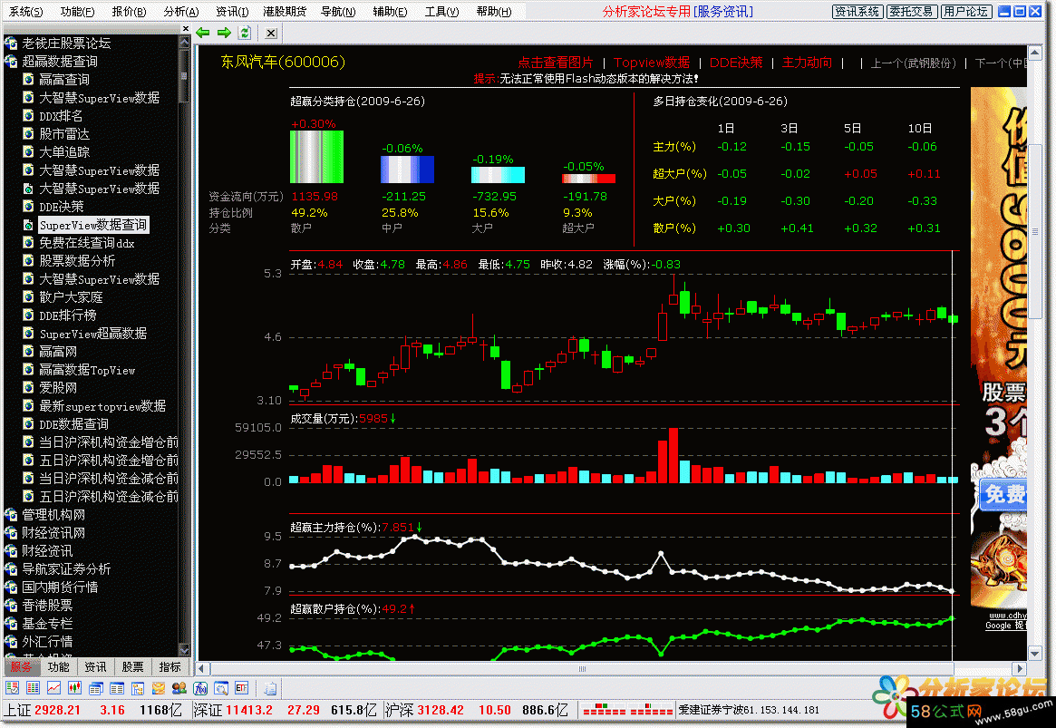Open the 港股期货 menu

tap(285, 12)
